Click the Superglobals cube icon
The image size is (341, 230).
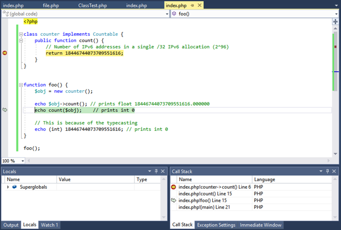pyautogui.click(x=14, y=187)
